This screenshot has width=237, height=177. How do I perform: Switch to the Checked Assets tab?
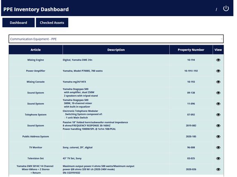52,23
